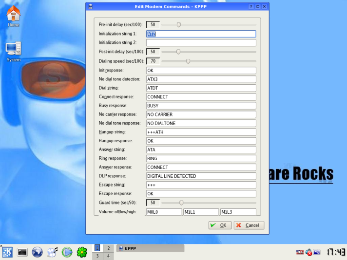
Task: Switch to virtual desktop 3
Action: tap(97, 256)
